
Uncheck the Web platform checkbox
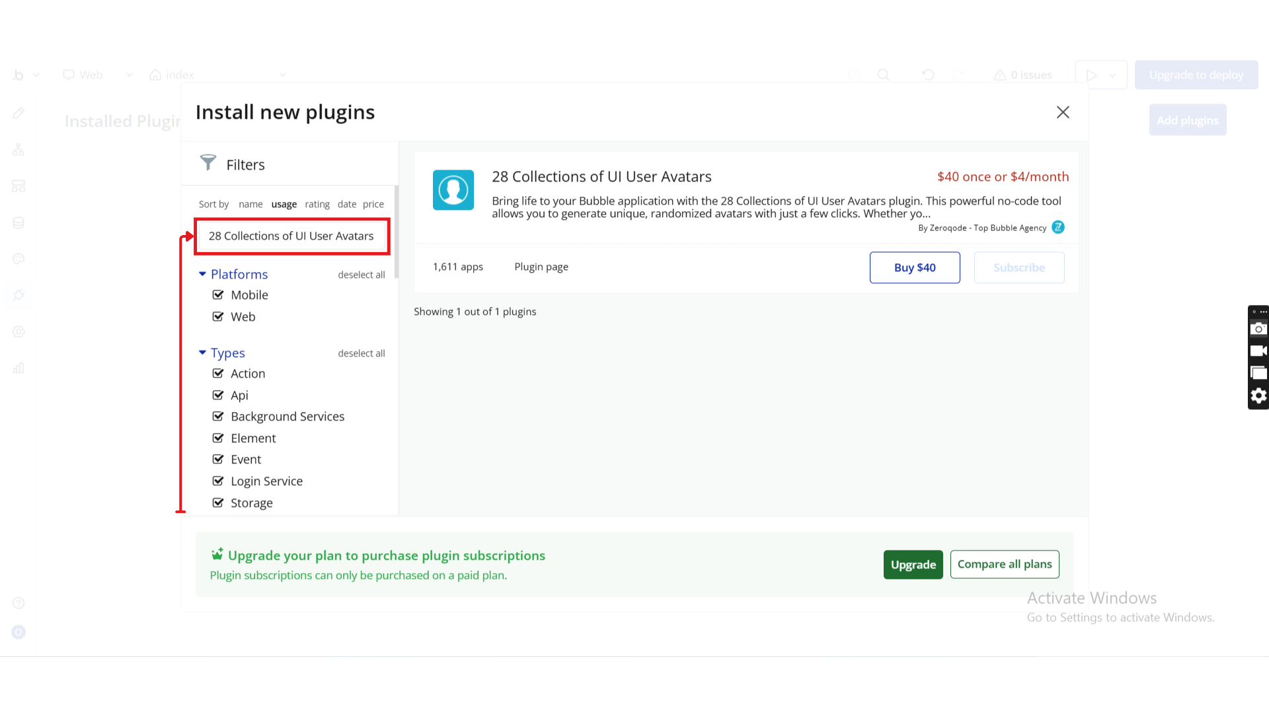click(218, 317)
